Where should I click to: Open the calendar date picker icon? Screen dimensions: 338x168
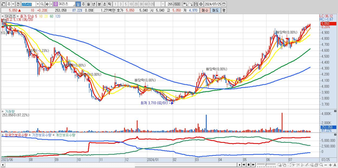[224, 4]
